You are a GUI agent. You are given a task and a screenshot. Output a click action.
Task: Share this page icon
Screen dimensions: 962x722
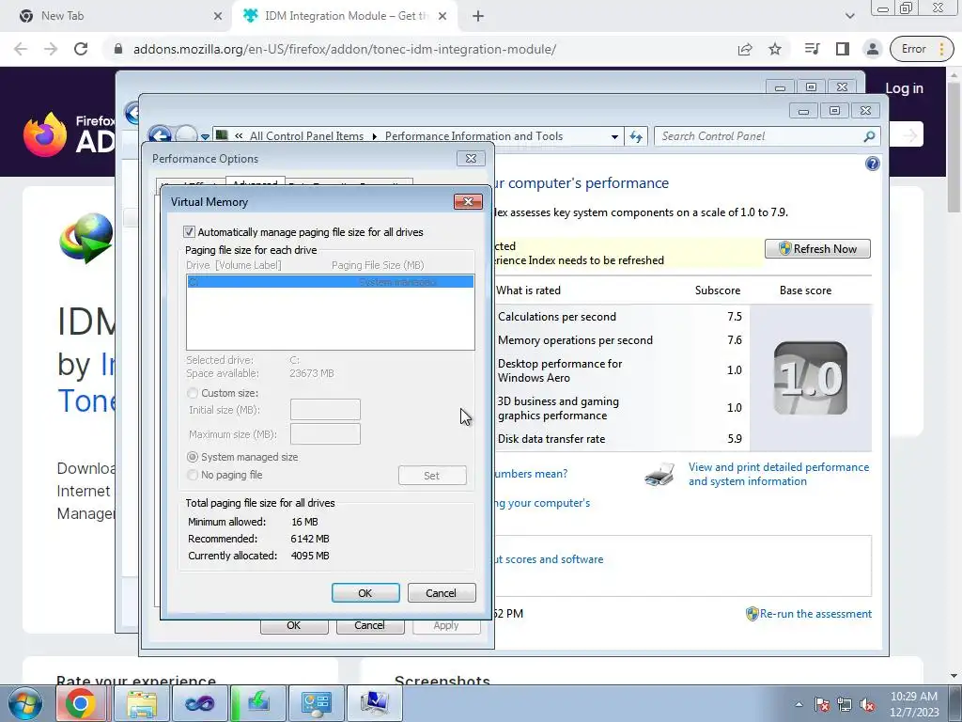[x=745, y=49]
